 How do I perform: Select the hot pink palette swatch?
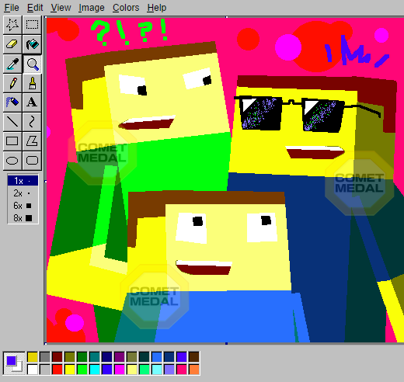182,370
